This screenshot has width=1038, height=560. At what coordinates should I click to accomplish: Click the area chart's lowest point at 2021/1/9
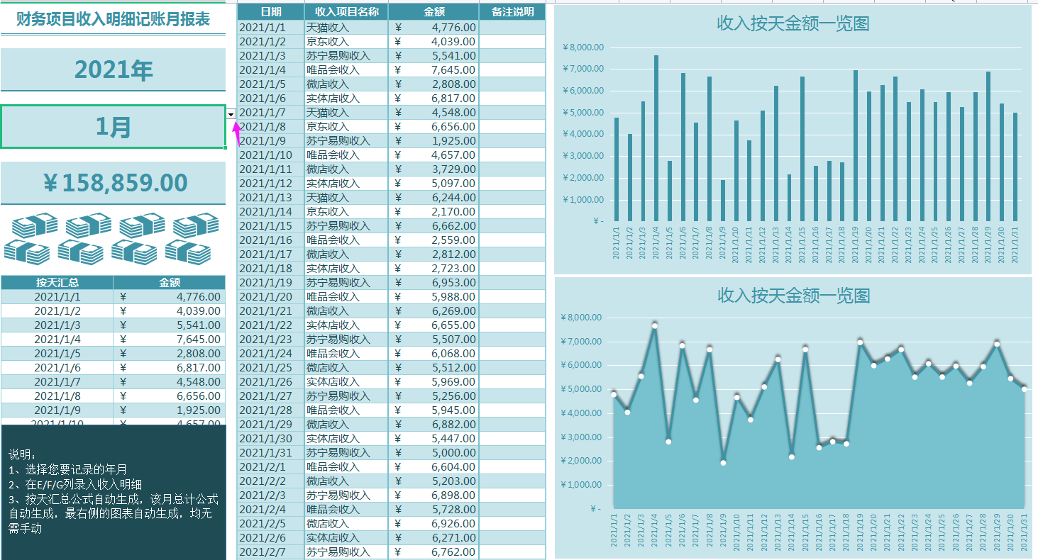point(723,463)
